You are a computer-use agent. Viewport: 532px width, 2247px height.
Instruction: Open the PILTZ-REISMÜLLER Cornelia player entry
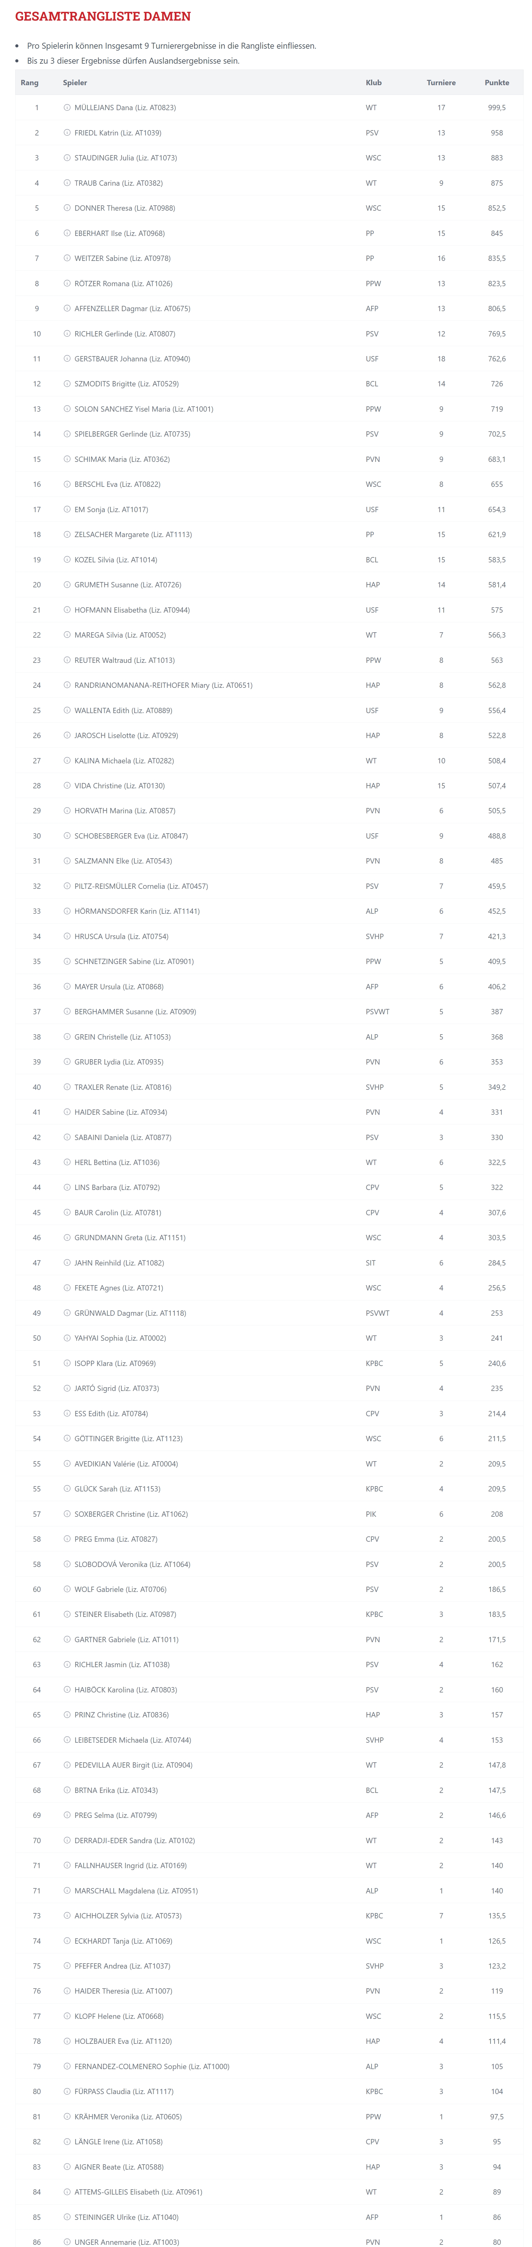(x=141, y=886)
